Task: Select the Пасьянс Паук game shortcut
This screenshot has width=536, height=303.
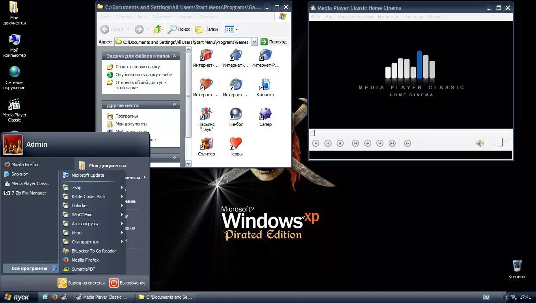Action: point(206,120)
